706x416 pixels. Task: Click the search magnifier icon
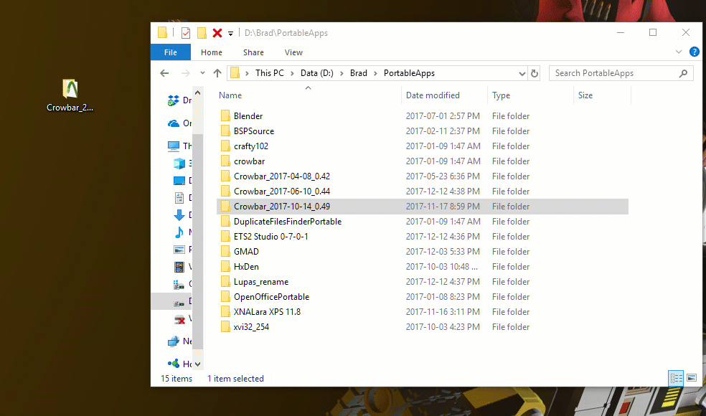[x=683, y=73]
